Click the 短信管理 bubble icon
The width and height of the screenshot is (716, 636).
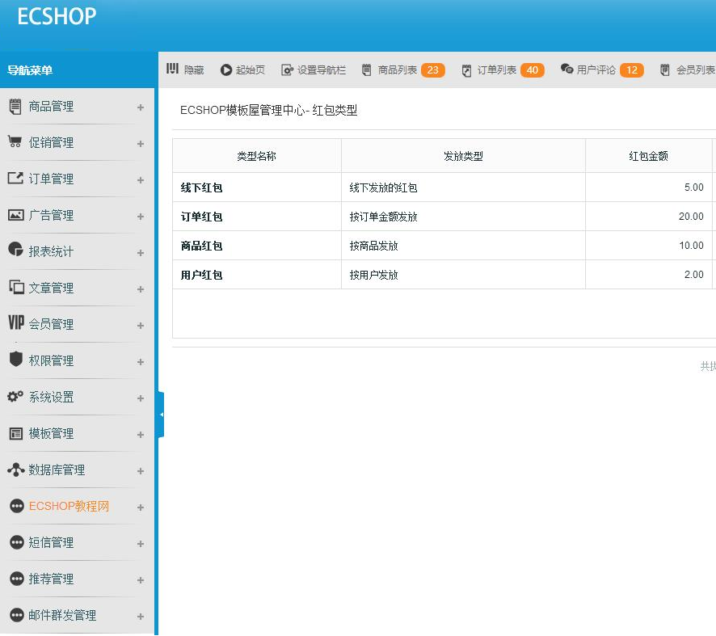coord(17,542)
